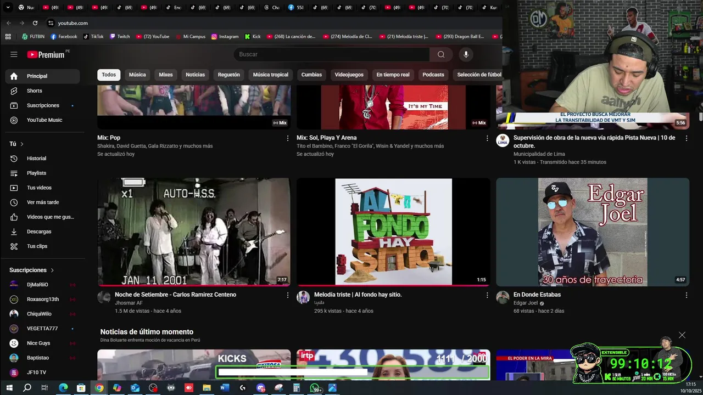Dismiss the Noticias de último momento section

[682, 335]
